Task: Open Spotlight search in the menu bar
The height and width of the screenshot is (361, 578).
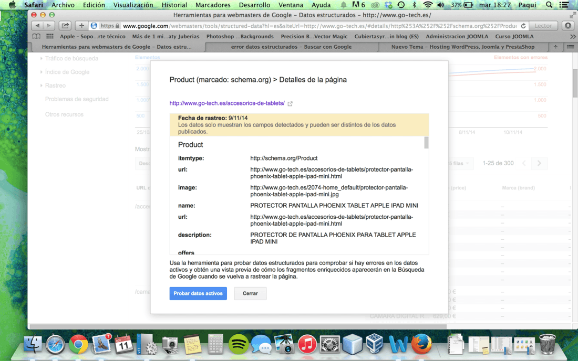Action: tap(549, 5)
